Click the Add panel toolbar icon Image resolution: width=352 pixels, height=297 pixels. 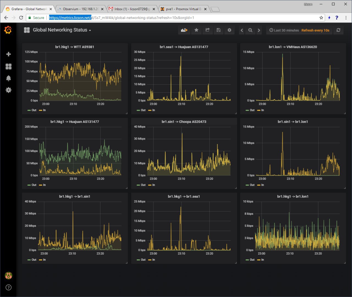[x=184, y=30]
